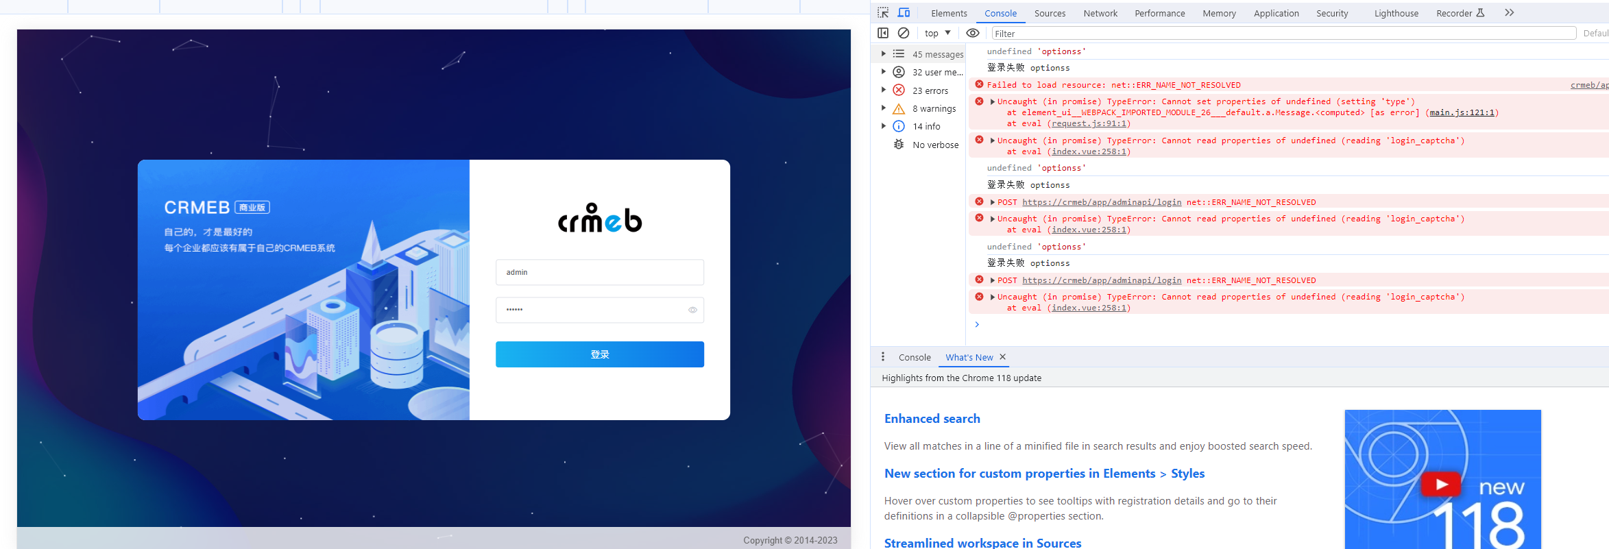This screenshot has height=549, width=1609.
Task: Open the drawer three-dot menu
Action: pos(883,357)
